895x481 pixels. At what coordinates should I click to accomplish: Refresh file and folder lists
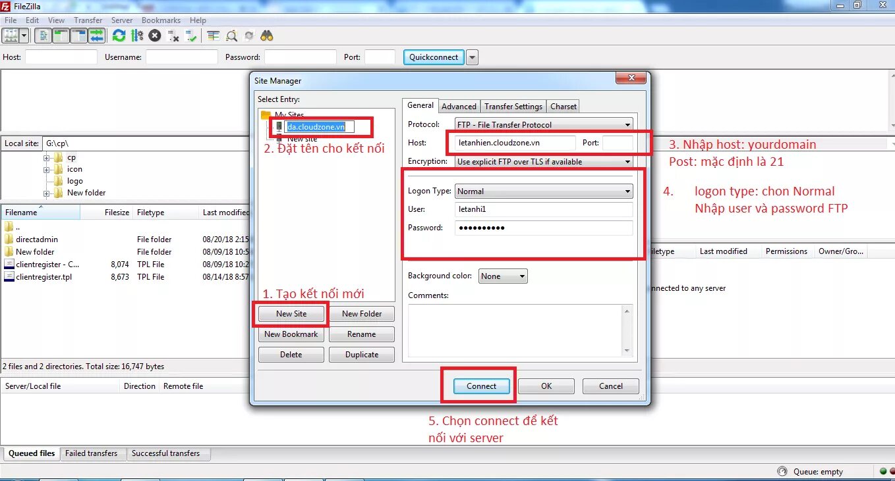[119, 36]
